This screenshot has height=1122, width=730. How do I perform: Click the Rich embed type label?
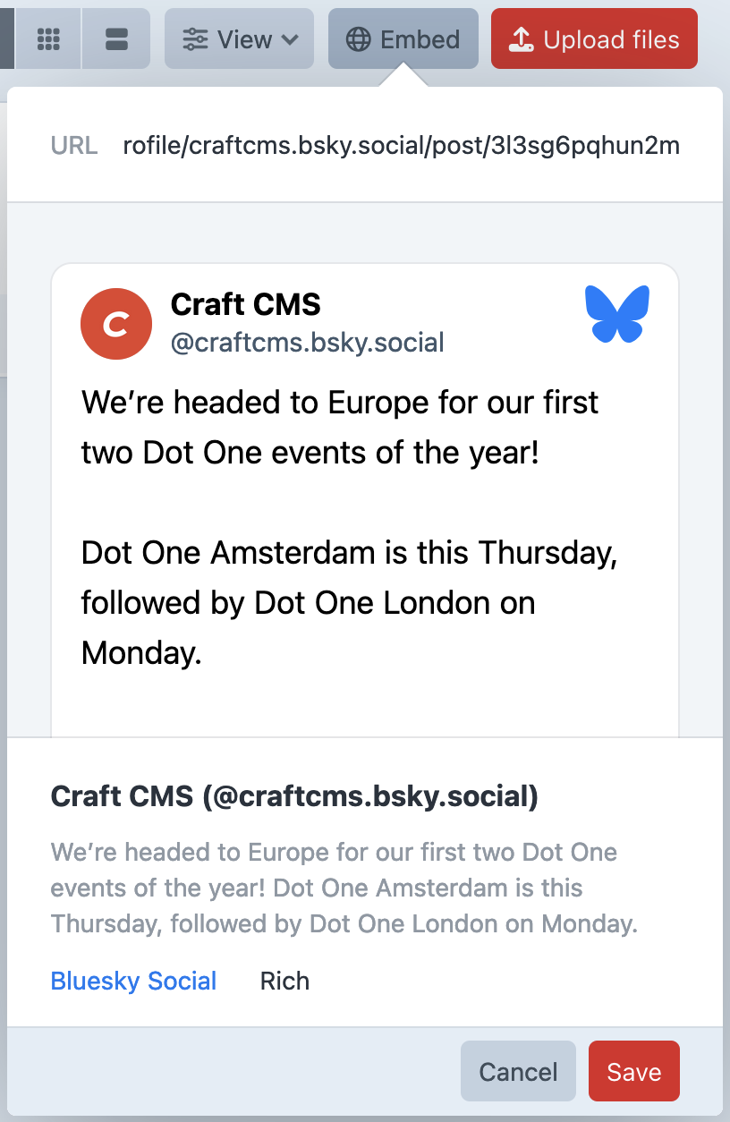(284, 981)
